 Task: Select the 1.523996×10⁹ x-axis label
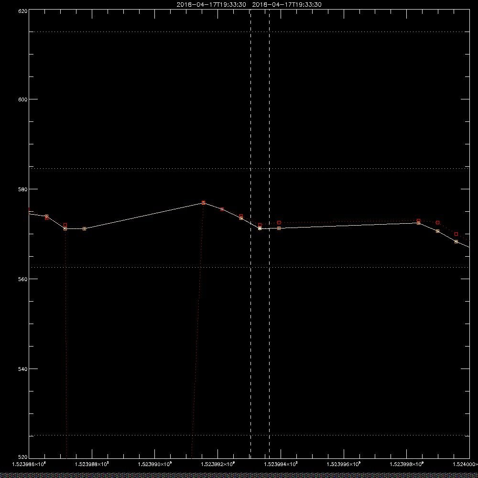[x=344, y=464]
